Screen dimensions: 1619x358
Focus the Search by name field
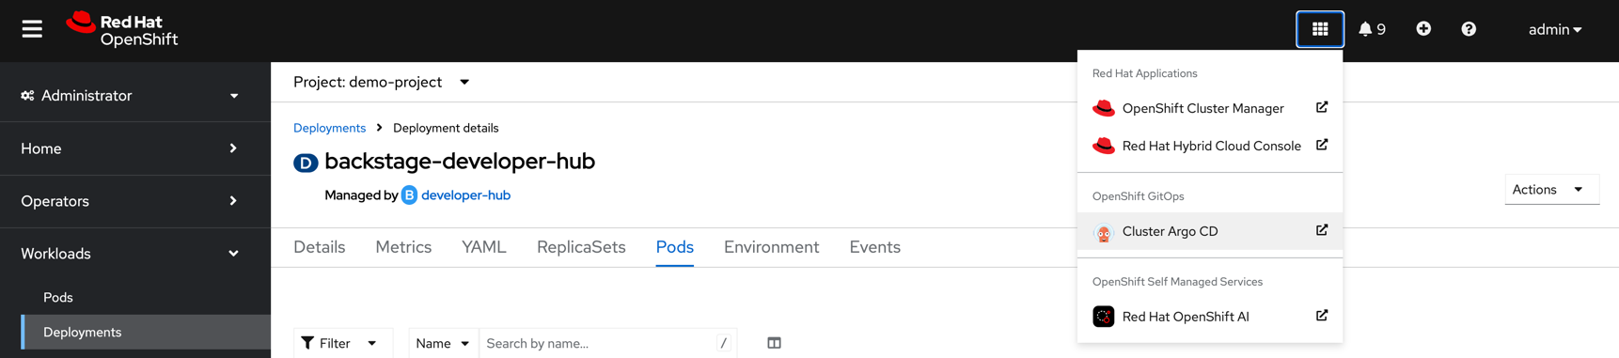click(x=608, y=343)
